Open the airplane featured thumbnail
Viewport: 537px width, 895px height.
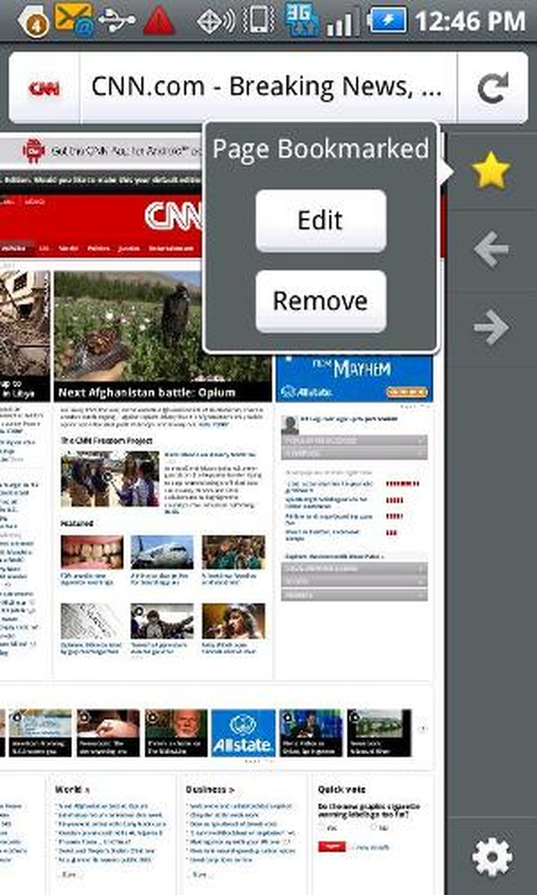click(x=162, y=551)
